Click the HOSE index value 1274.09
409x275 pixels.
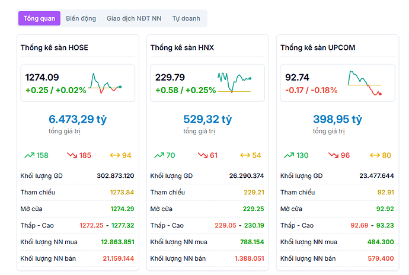[x=42, y=77]
